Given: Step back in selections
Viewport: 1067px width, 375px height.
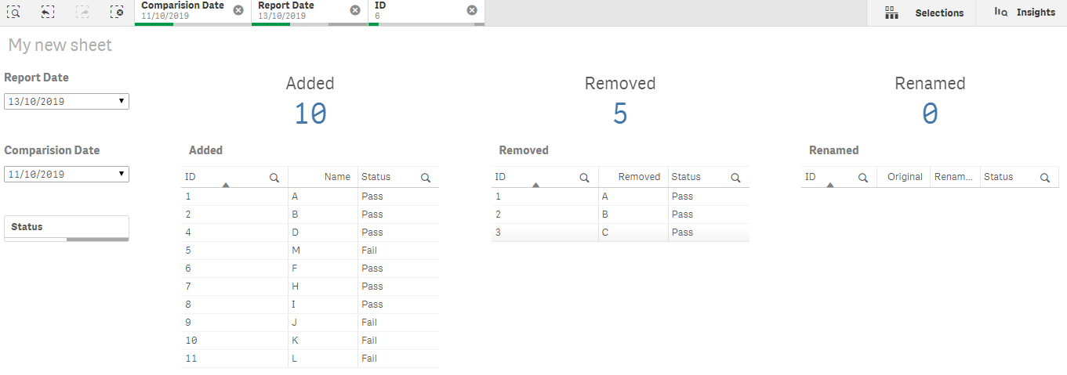Looking at the screenshot, I should pos(48,12).
